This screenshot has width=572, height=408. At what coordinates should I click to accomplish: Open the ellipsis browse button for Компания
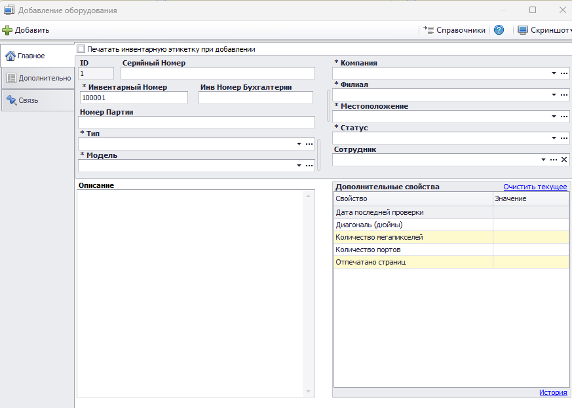click(564, 73)
